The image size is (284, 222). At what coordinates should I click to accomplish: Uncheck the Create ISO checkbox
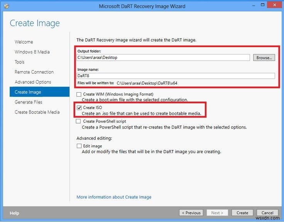pyautogui.click(x=79, y=108)
